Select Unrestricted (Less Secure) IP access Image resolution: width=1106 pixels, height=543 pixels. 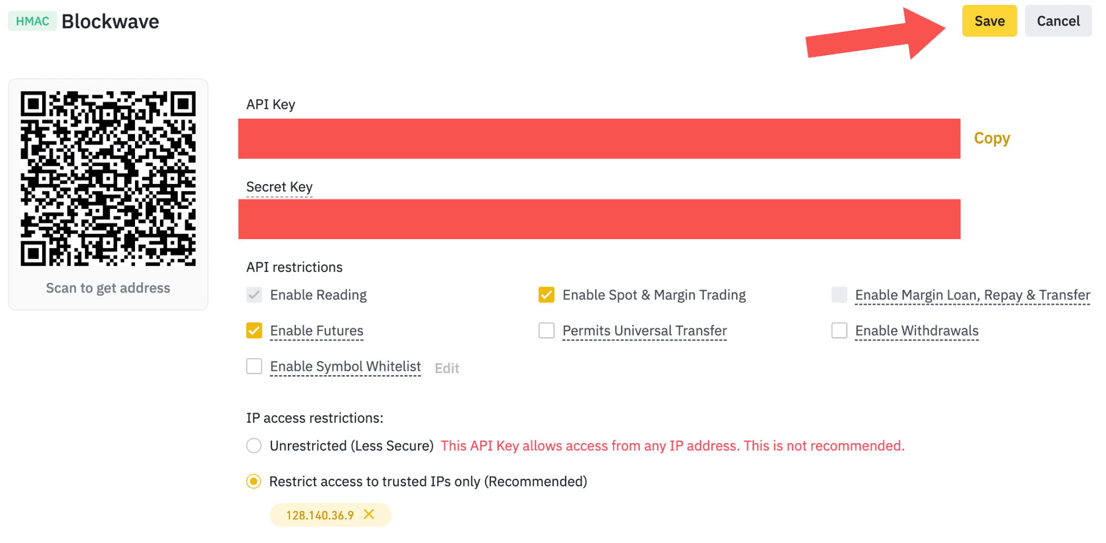tap(254, 445)
